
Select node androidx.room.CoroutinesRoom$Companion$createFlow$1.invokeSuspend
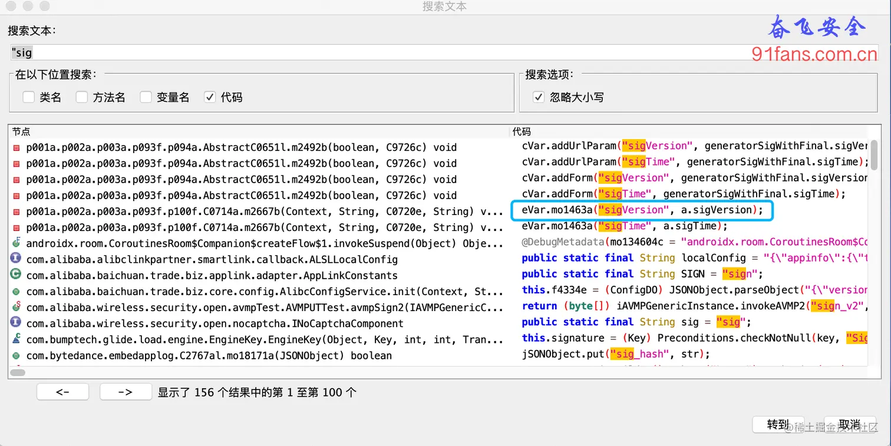pyautogui.click(x=265, y=243)
